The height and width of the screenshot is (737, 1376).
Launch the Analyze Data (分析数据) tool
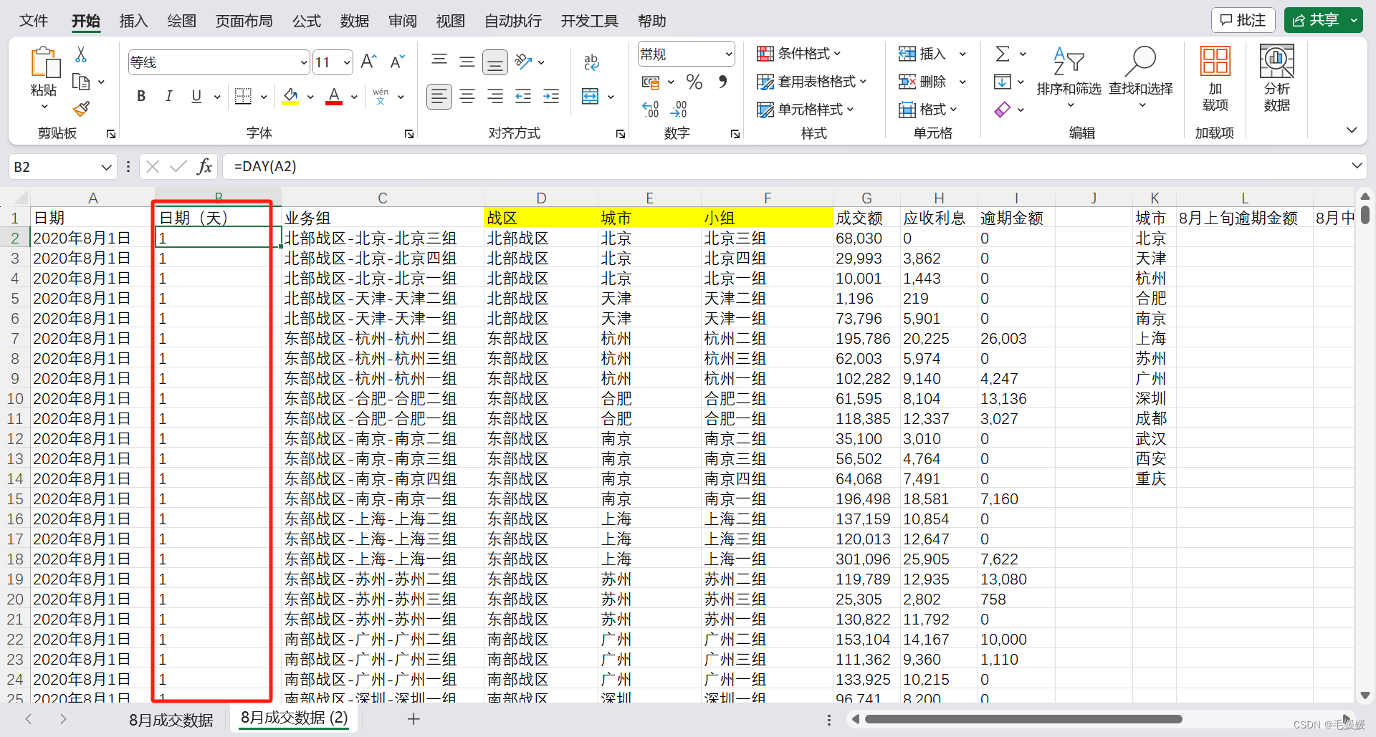click(x=1276, y=79)
